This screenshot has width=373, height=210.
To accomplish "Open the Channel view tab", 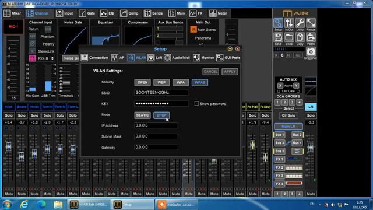I will 37,13.
